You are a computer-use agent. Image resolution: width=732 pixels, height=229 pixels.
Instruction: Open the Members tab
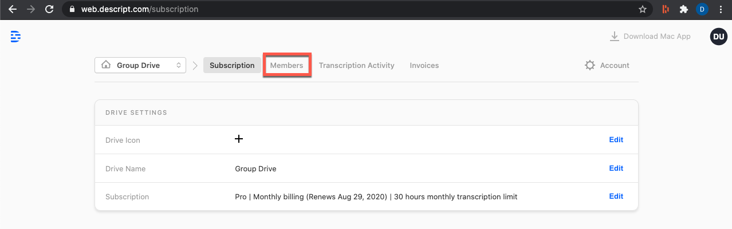pyautogui.click(x=287, y=65)
